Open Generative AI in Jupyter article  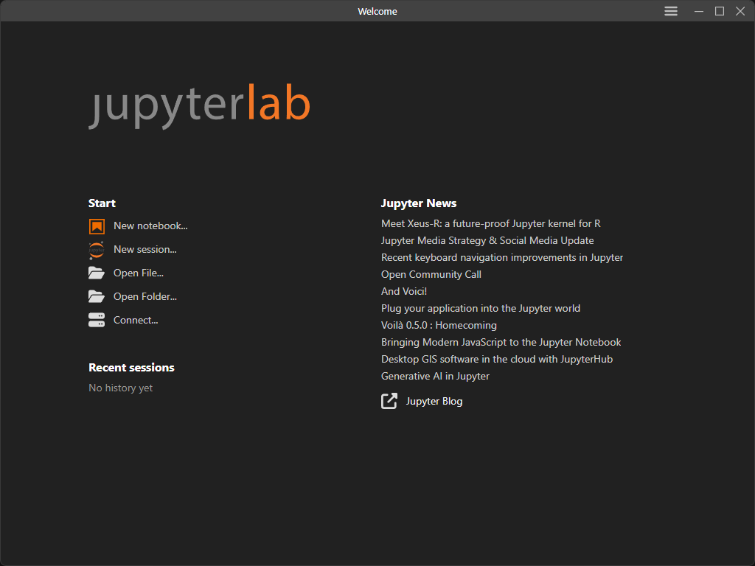[435, 376]
